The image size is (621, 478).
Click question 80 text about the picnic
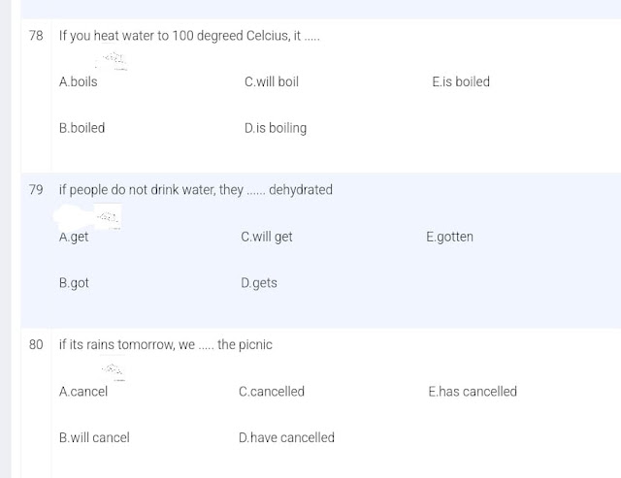point(166,344)
